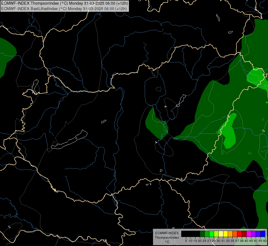Select the purple 45-50 legend swatch

253,234
